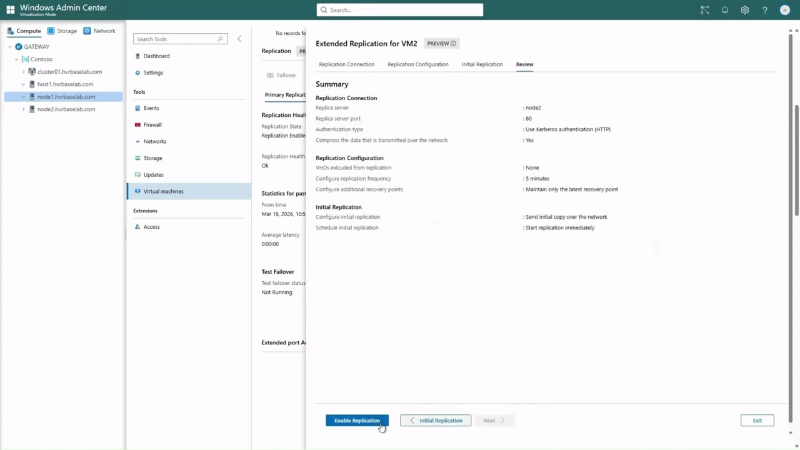
Task: Click 'Maintain only the latest recovery point' text
Action: [572, 189]
